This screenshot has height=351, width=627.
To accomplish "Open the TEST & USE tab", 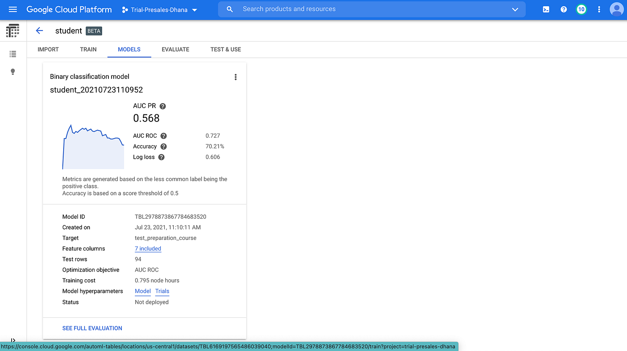I will click(225, 49).
